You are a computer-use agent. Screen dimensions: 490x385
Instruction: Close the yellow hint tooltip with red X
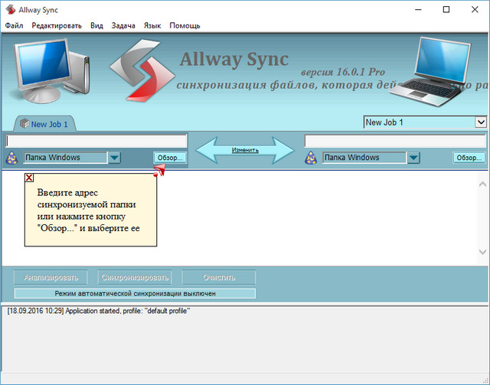pyautogui.click(x=29, y=178)
